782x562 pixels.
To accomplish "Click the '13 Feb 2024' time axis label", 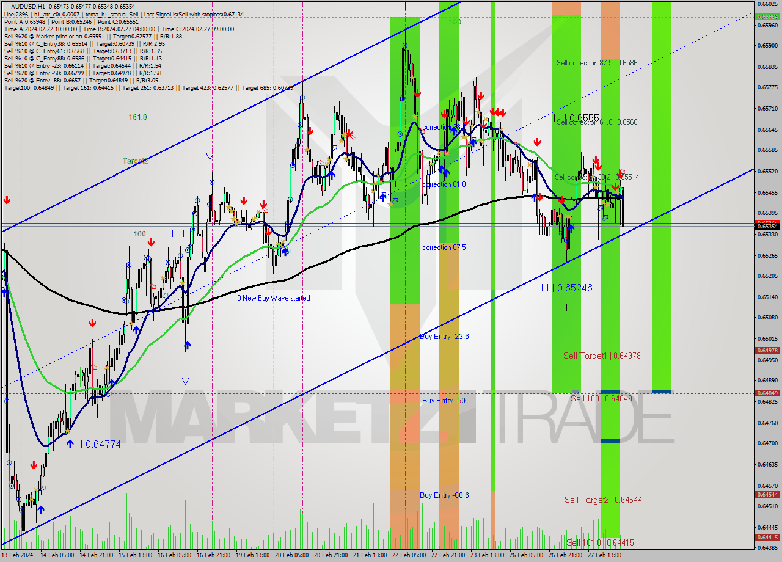I will (18, 555).
